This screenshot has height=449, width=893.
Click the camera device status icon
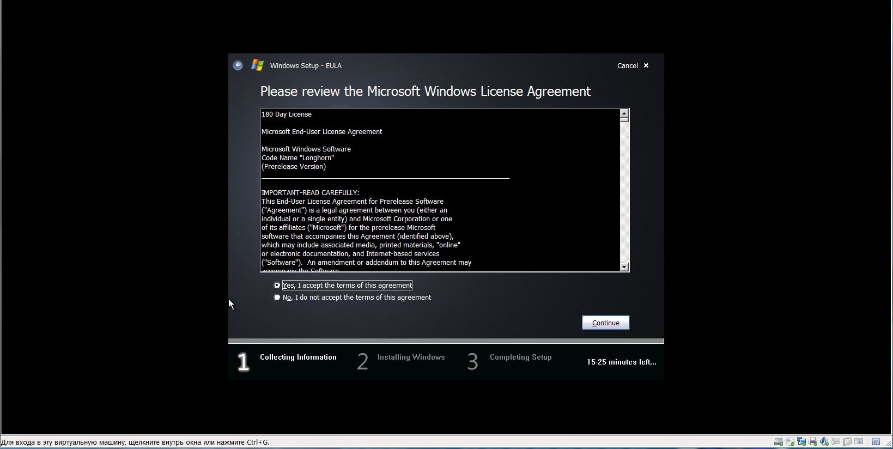(x=859, y=441)
